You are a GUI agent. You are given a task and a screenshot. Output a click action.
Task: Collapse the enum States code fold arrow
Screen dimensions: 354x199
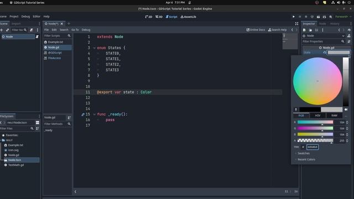point(95,48)
